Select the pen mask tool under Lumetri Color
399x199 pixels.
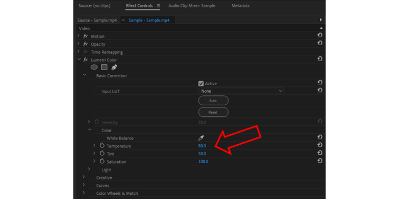point(114,67)
